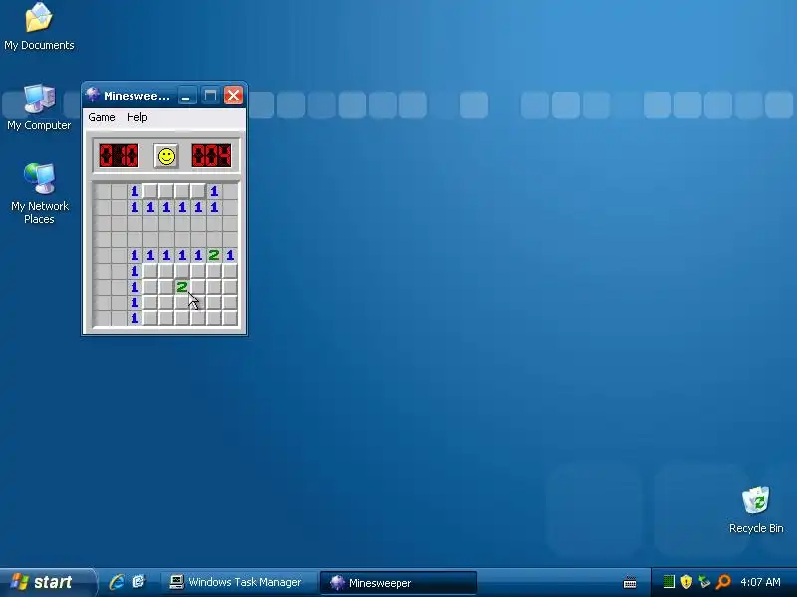Click the security shield tray icon

[686, 582]
